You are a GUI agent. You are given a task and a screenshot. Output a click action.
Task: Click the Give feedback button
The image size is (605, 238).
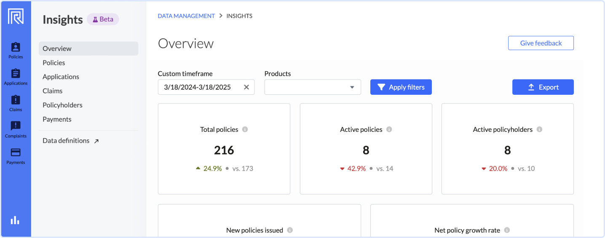tap(541, 43)
